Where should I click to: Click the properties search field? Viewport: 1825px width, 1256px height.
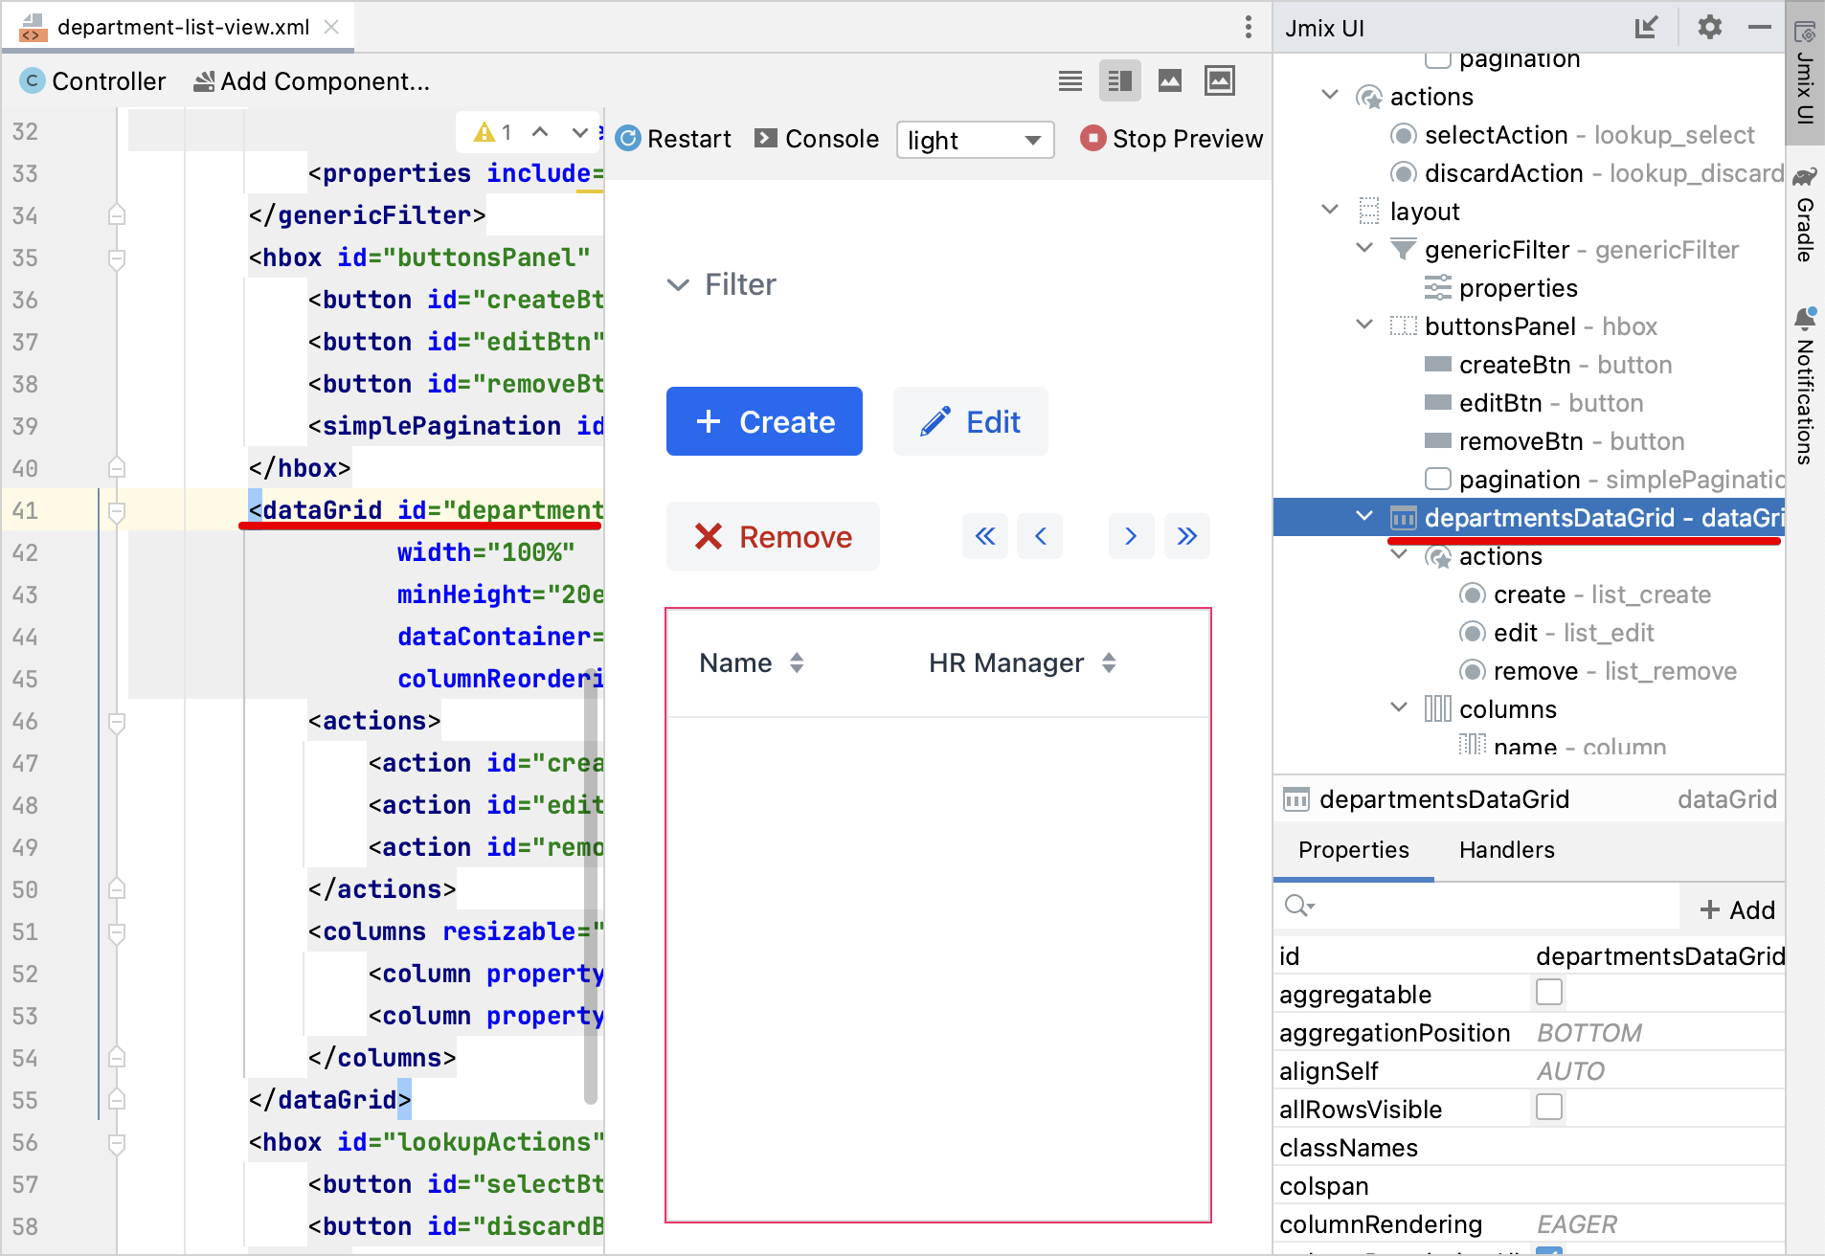tap(1475, 906)
